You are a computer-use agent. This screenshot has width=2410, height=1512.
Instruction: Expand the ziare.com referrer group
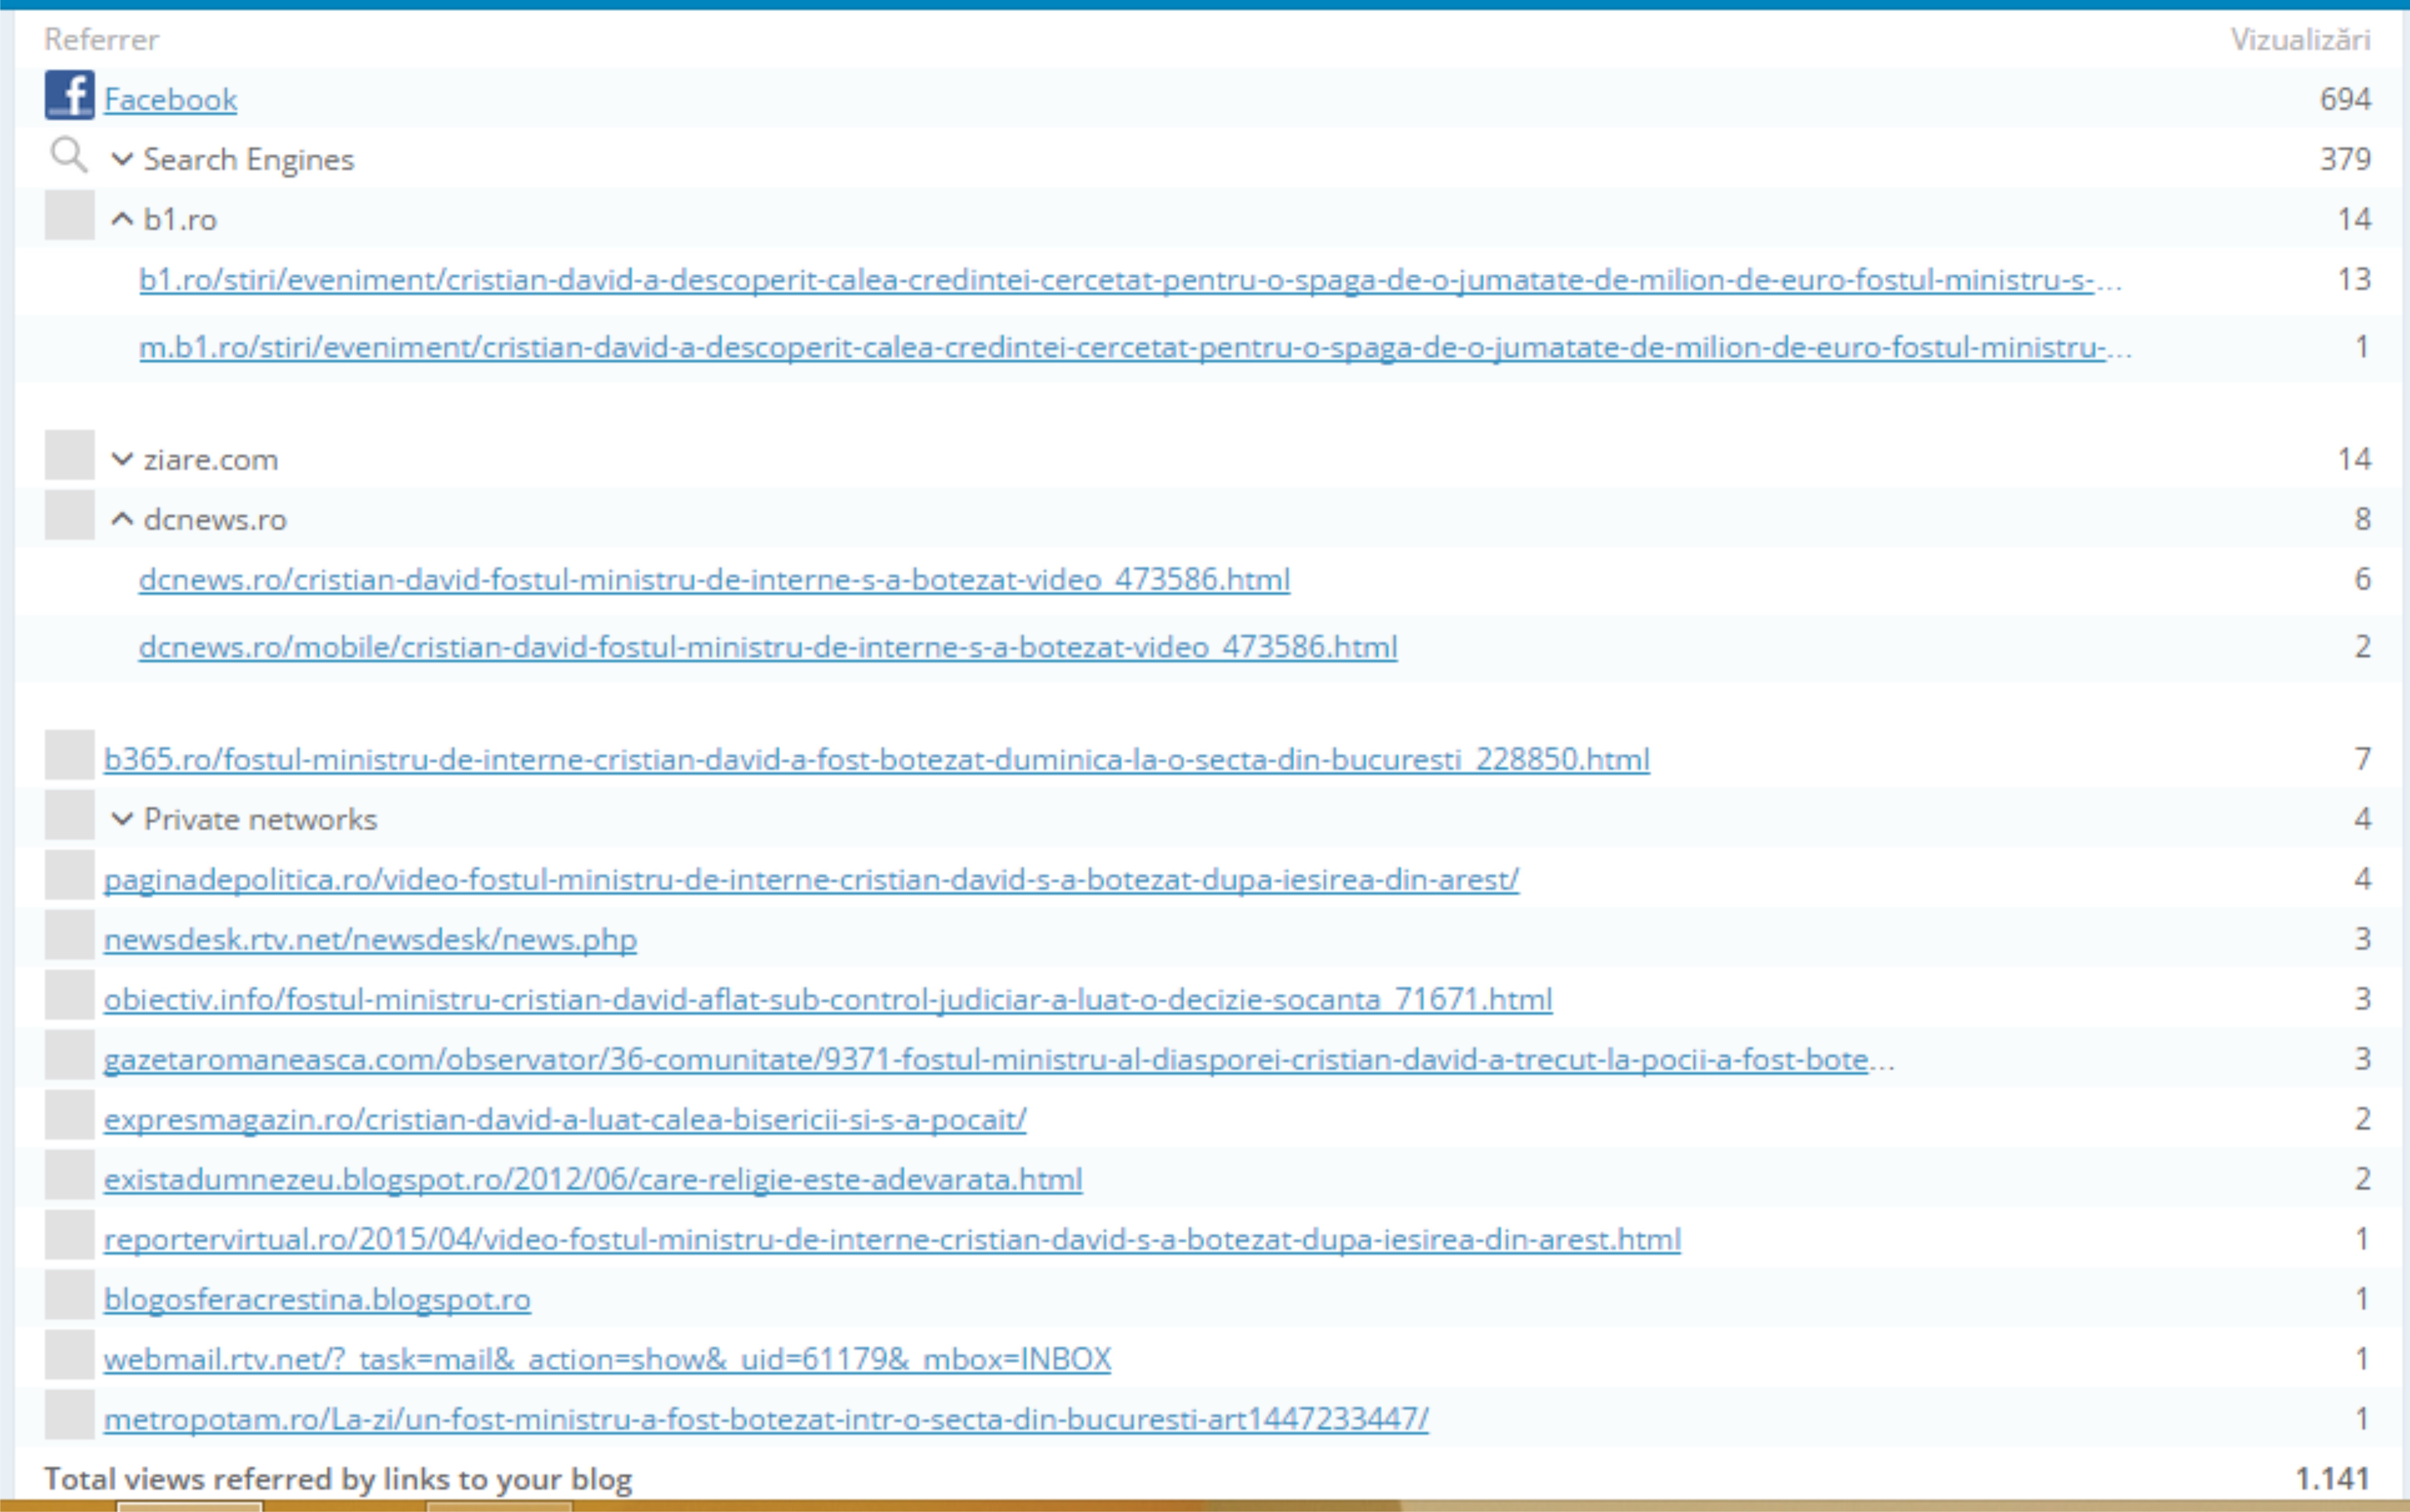[x=122, y=459]
